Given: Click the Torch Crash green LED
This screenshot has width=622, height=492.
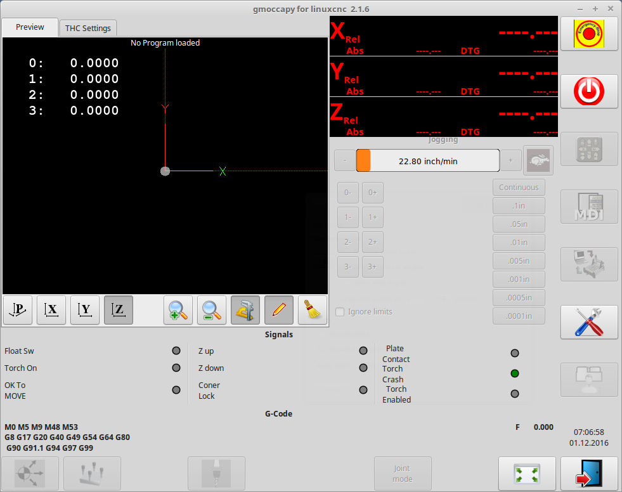Looking at the screenshot, I should point(514,373).
